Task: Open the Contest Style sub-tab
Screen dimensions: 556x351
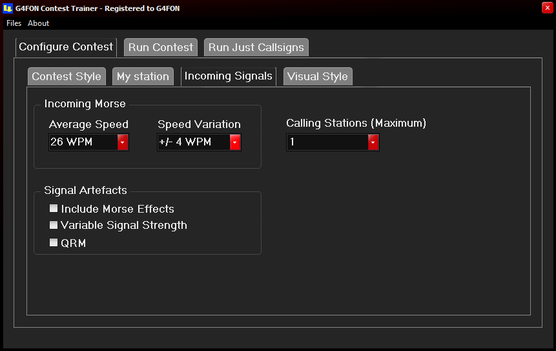Action: [x=67, y=76]
